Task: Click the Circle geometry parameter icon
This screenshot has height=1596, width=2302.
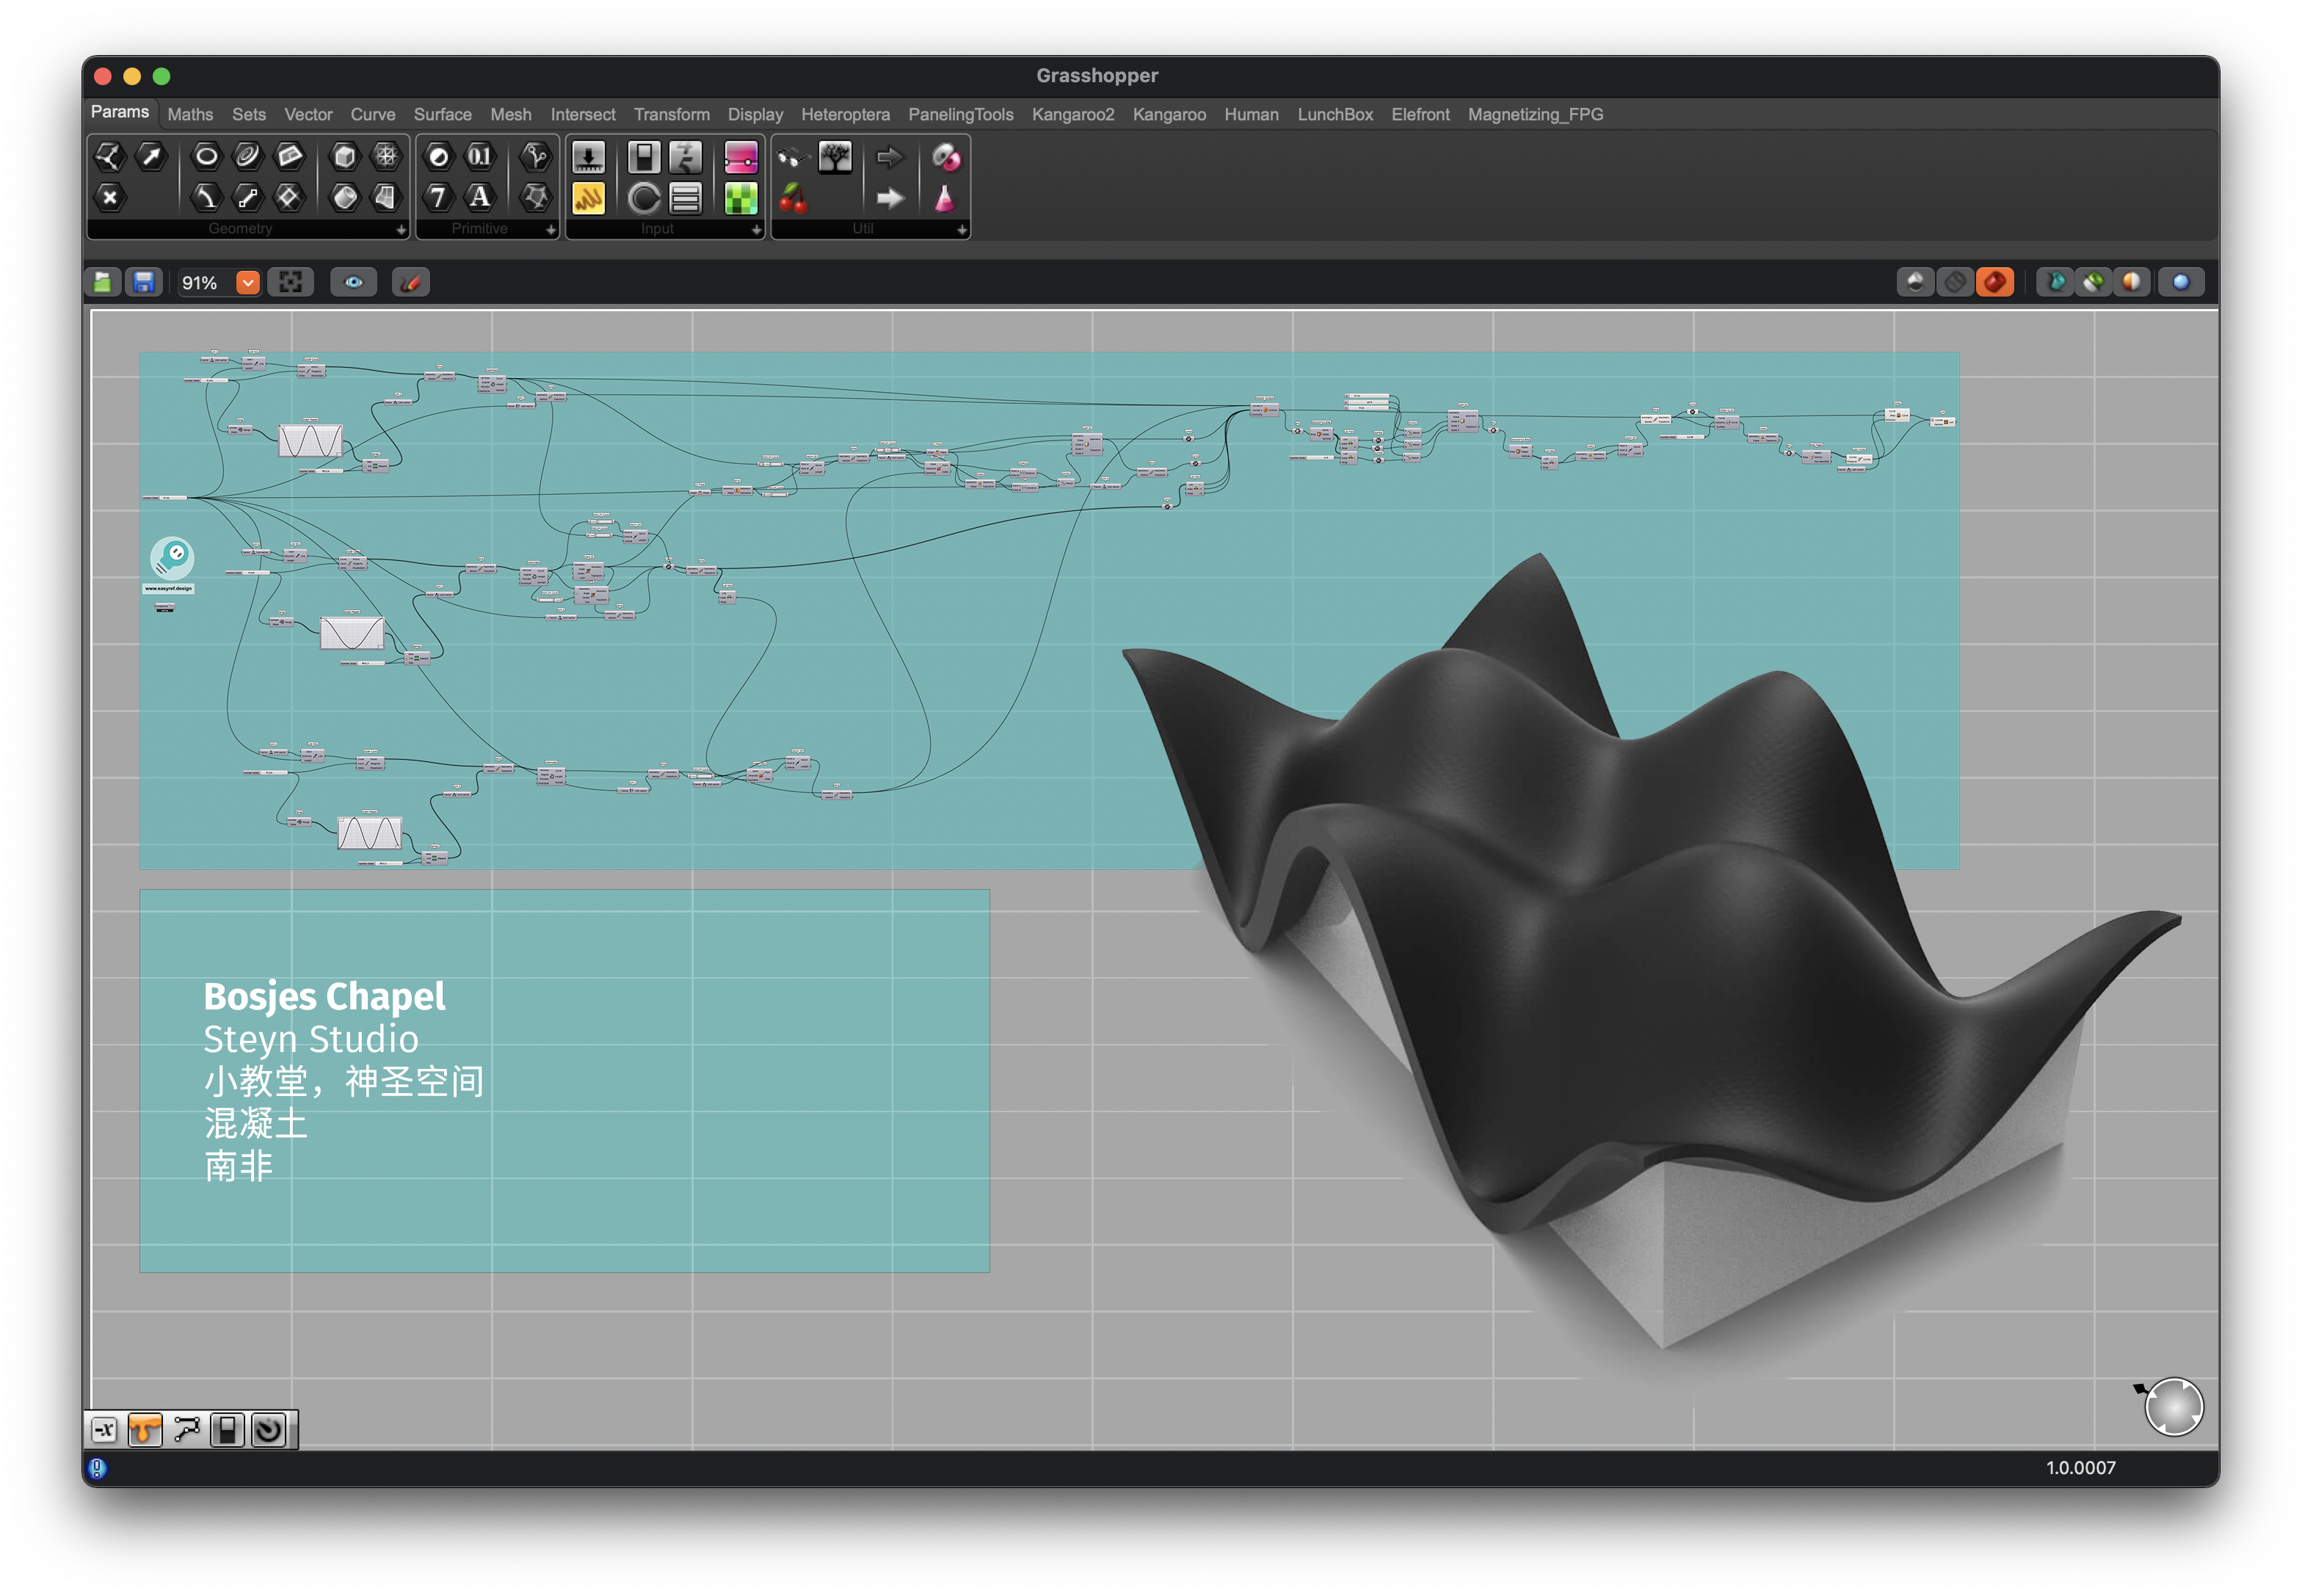Action: point(206,156)
